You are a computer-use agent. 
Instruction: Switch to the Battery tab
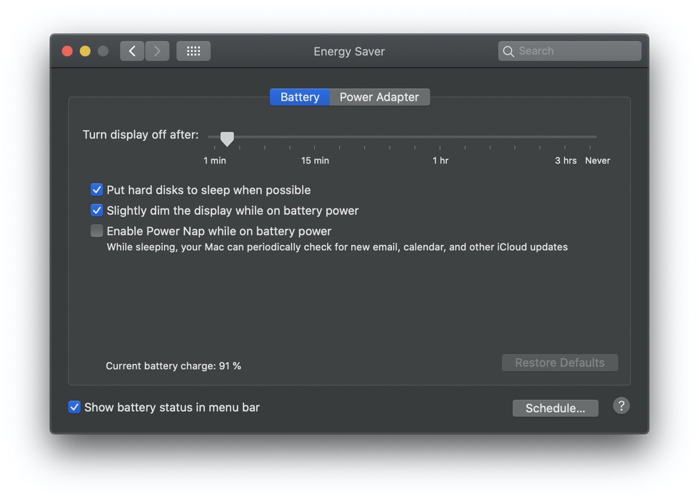(300, 97)
